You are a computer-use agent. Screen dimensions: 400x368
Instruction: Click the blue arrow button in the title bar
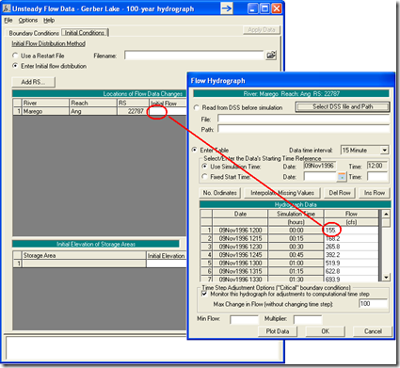click(x=227, y=8)
